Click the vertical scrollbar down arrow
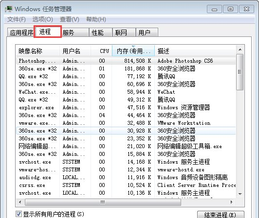Screen dimensions: 259x218 pos(240,194)
